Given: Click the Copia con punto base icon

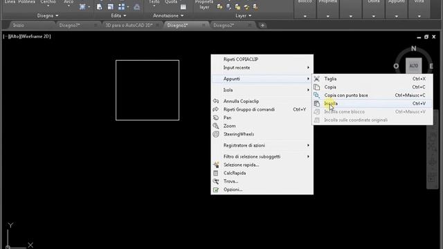Looking at the screenshot, I should [x=317, y=95].
